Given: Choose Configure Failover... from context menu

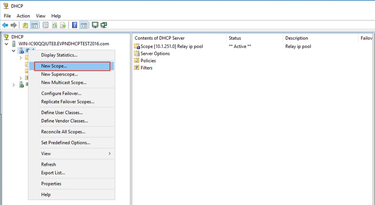Looking at the screenshot, I should click(71, 93).
